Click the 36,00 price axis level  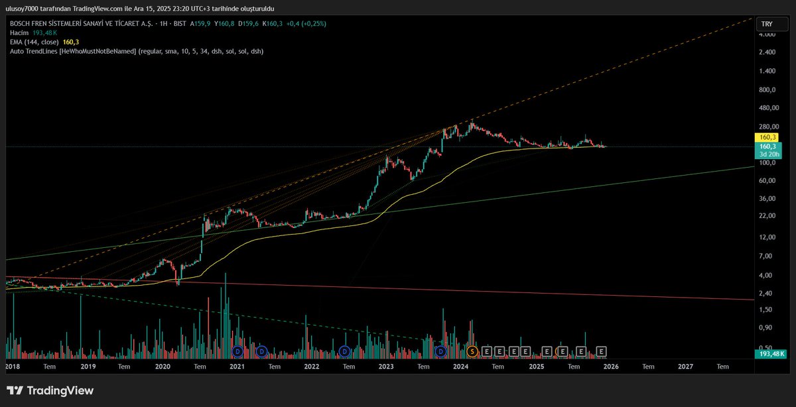coord(767,199)
